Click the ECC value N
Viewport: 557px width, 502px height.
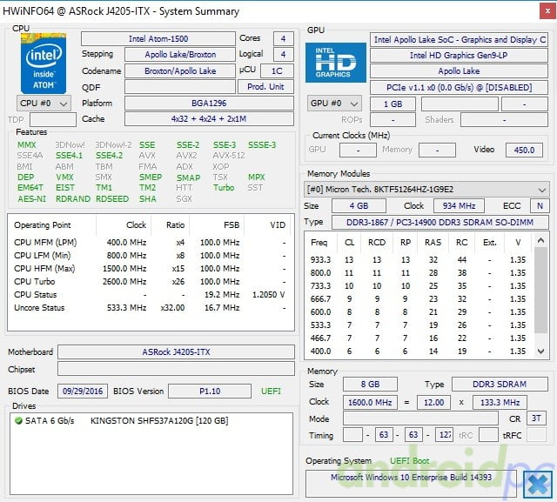[540, 206]
